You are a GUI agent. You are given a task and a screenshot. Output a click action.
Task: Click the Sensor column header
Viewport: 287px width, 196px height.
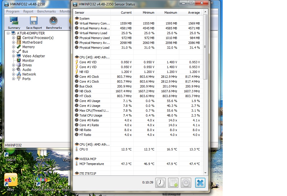tap(92, 13)
